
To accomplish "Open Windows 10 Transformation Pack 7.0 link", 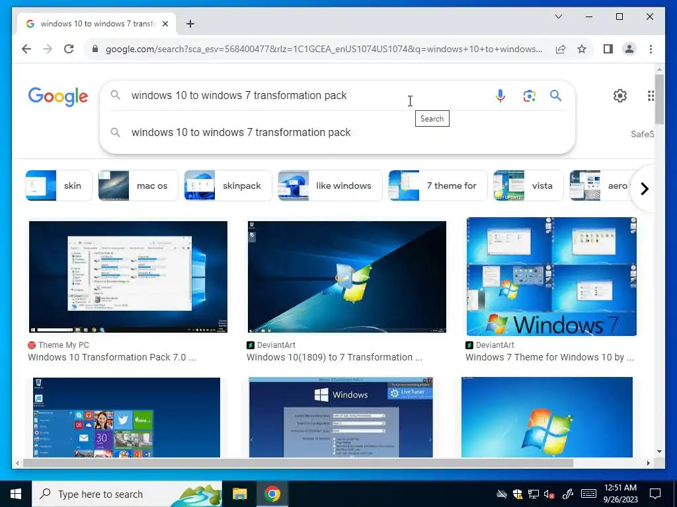I will click(x=112, y=357).
